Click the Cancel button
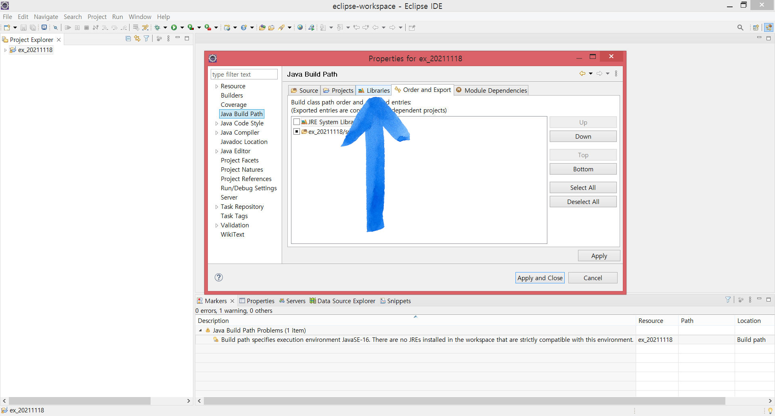Viewport: 775px width, 416px height. coord(593,278)
